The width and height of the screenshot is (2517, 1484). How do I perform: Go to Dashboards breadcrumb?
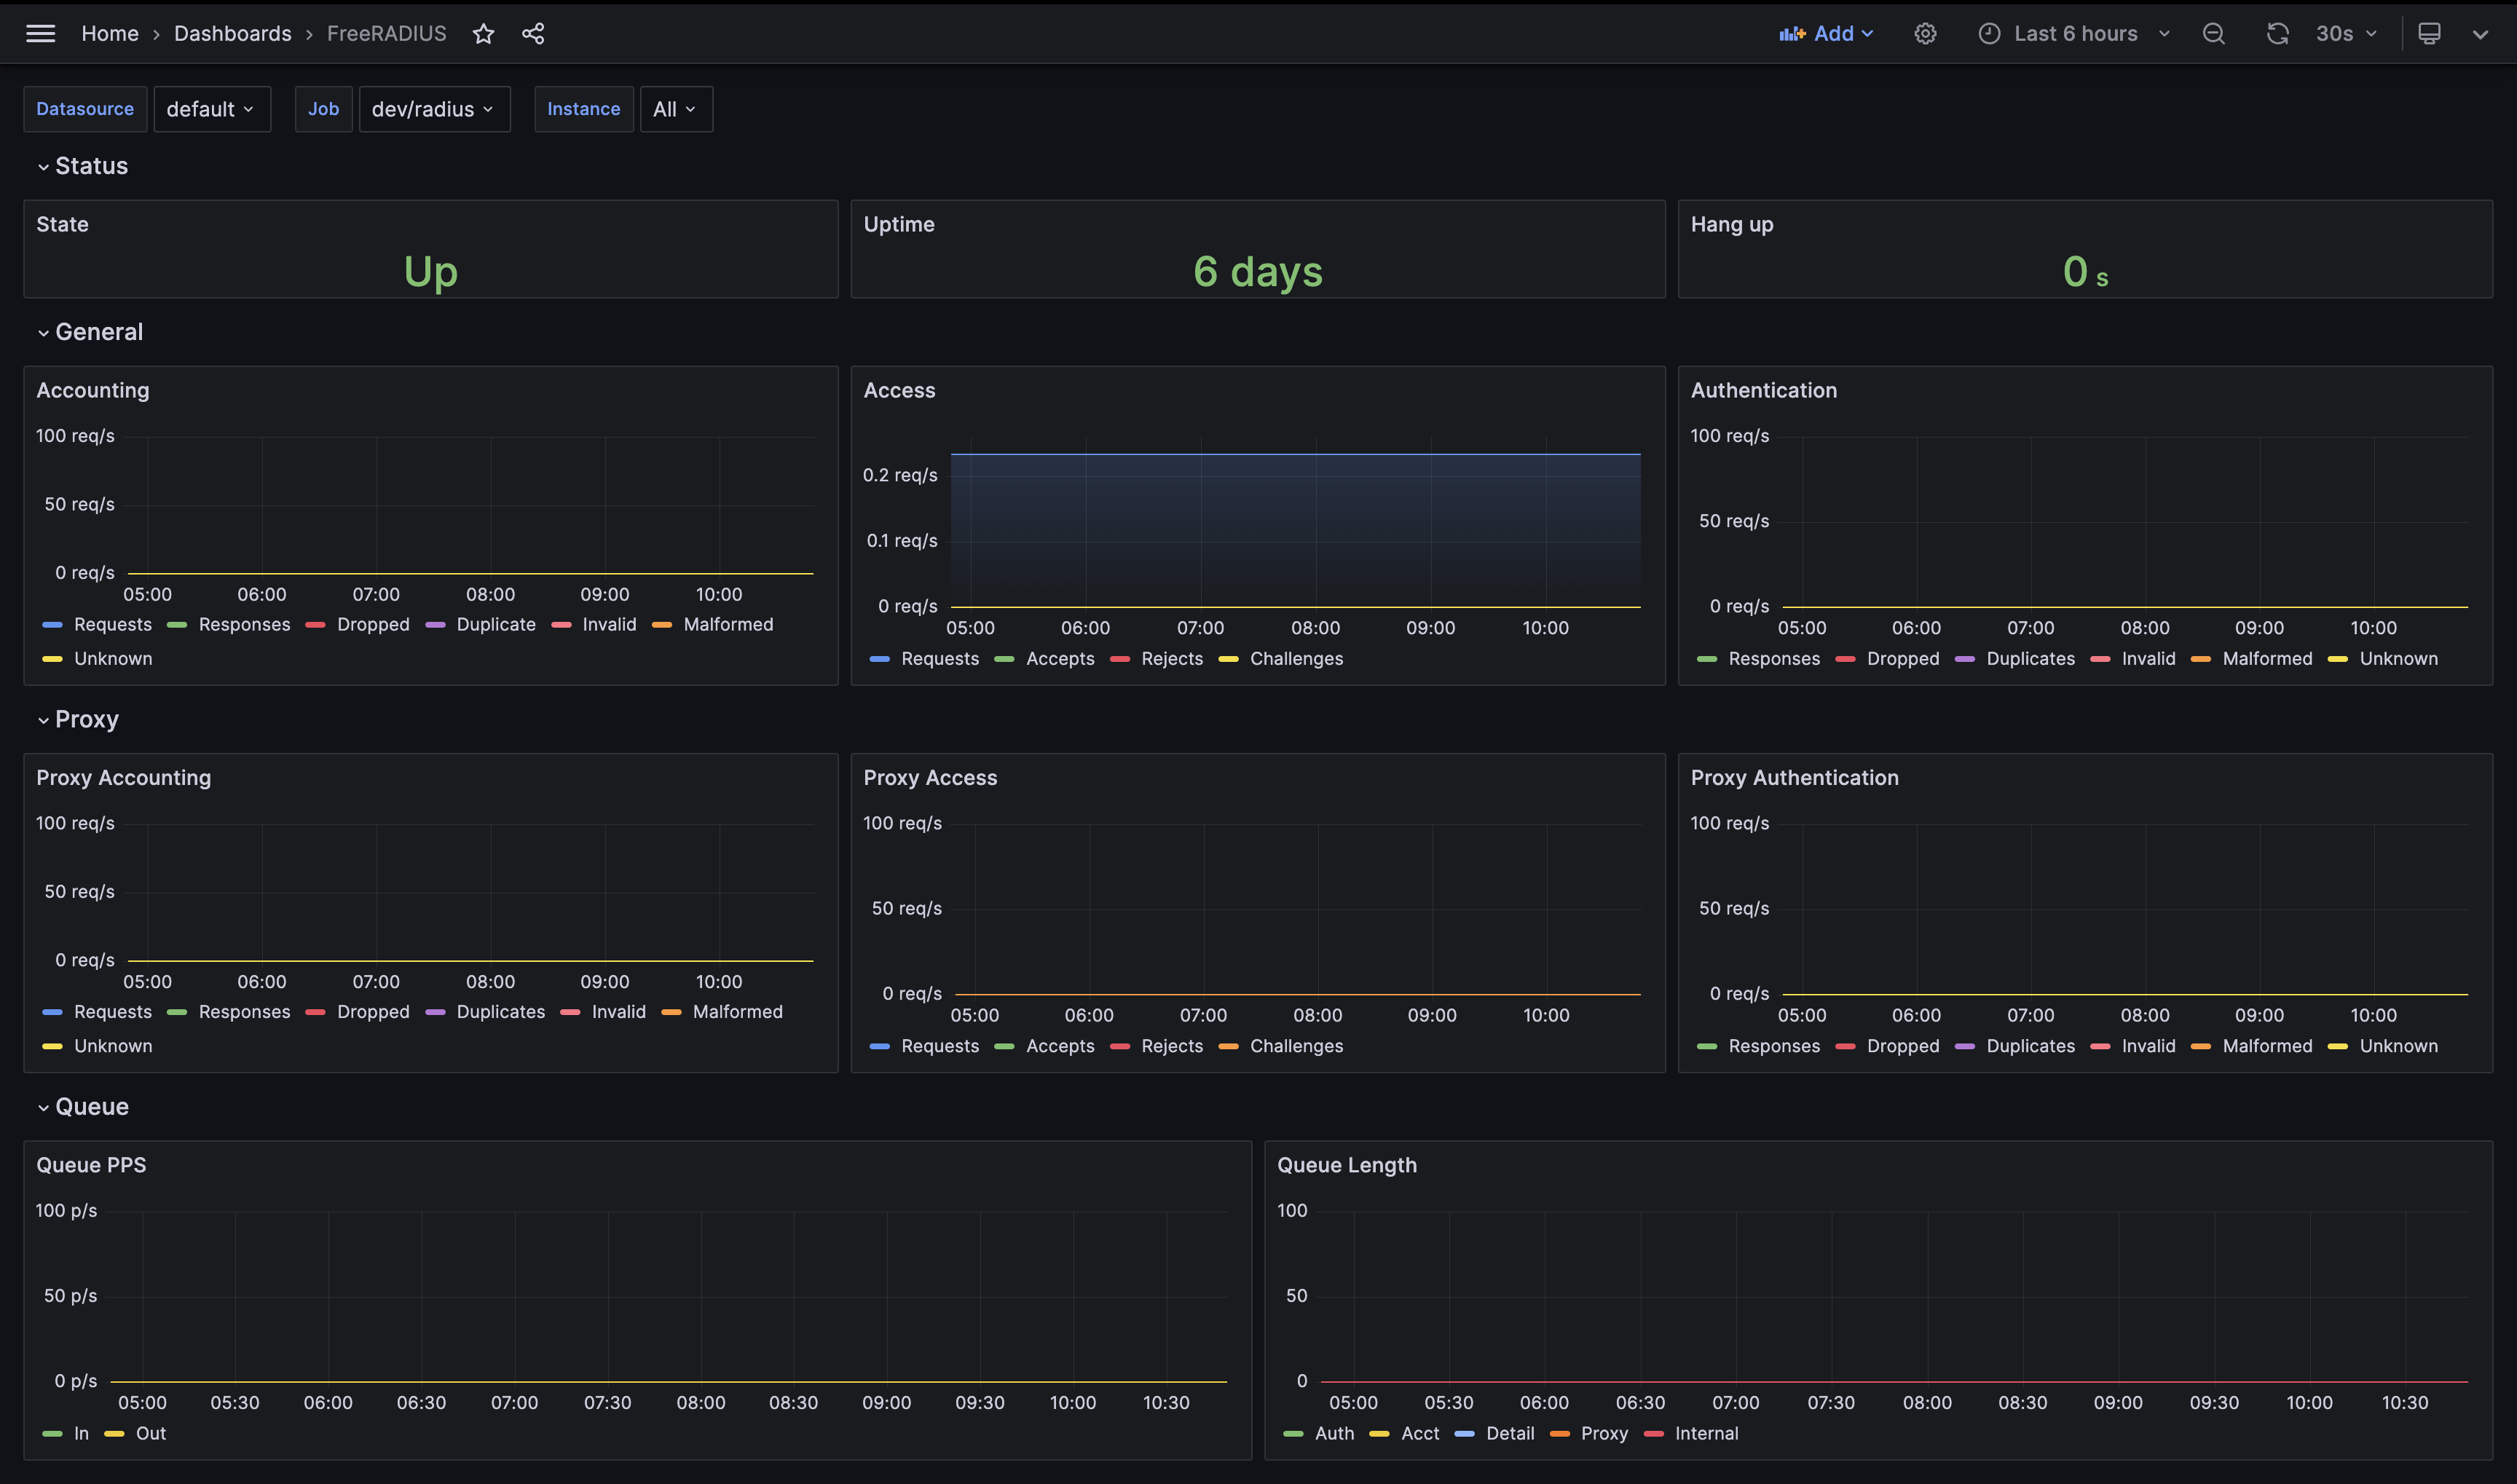[232, 34]
